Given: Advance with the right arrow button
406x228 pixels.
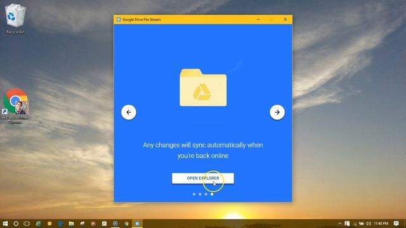Looking at the screenshot, I should (x=277, y=112).
